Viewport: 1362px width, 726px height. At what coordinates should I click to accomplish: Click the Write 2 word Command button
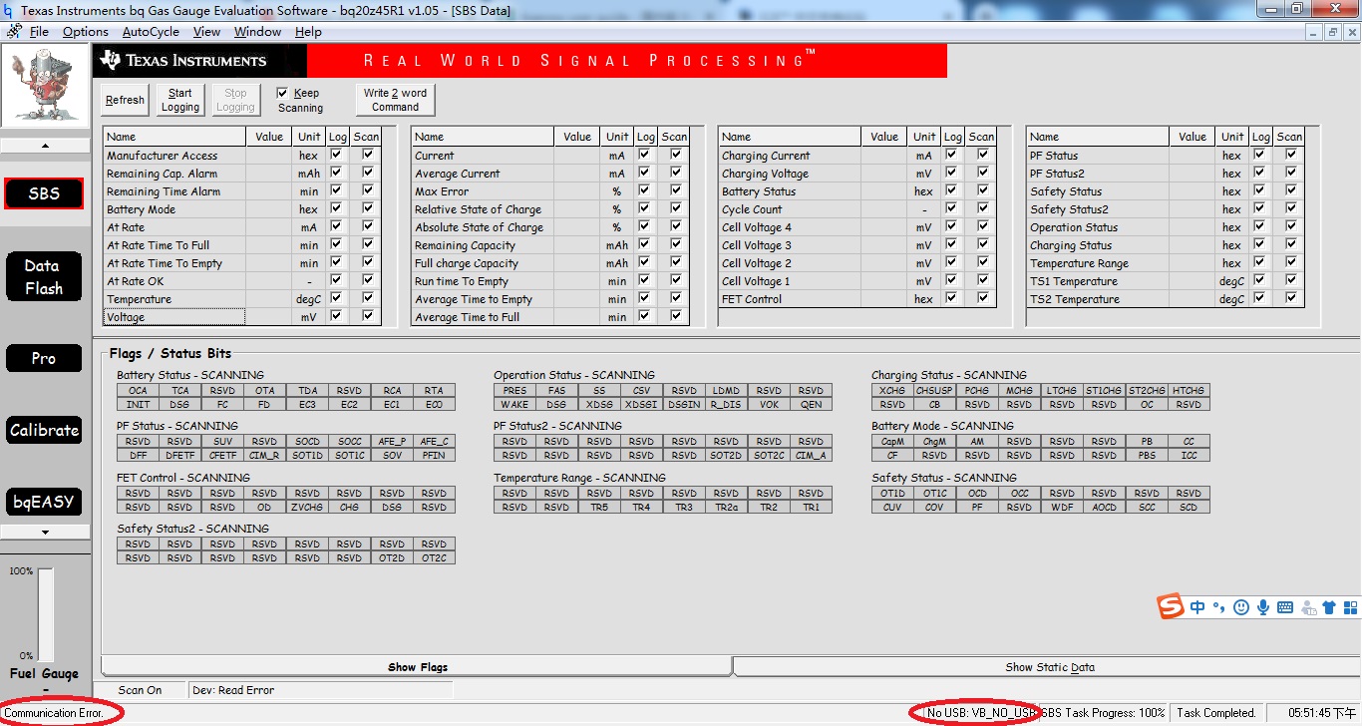(x=396, y=100)
